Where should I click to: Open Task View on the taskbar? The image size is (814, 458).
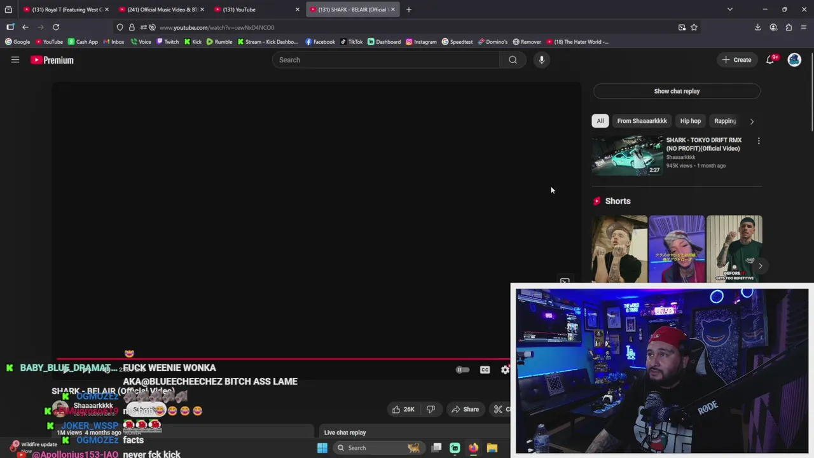[x=436, y=448]
